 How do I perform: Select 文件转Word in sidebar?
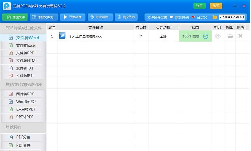[x=23, y=38]
